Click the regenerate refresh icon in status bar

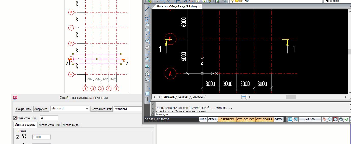click(346, 119)
